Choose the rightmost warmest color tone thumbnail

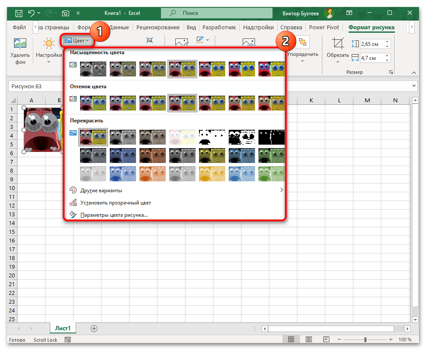coord(271,103)
